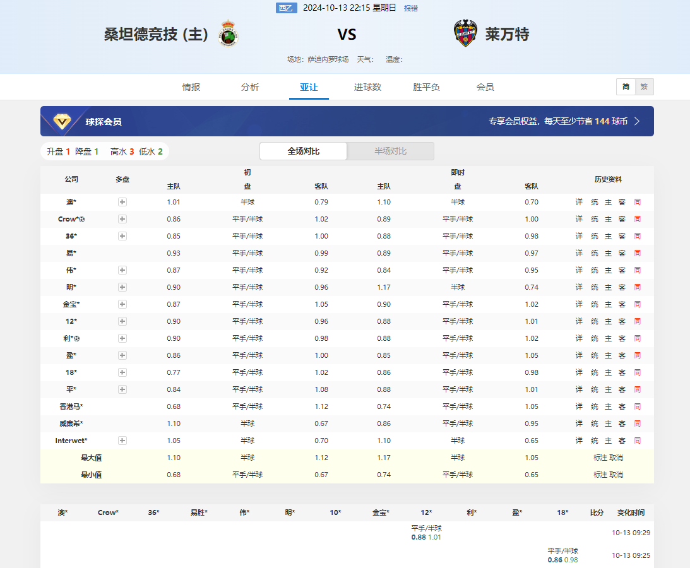Expand multi-handicap plus for 平*
The image size is (690, 568).
click(122, 389)
